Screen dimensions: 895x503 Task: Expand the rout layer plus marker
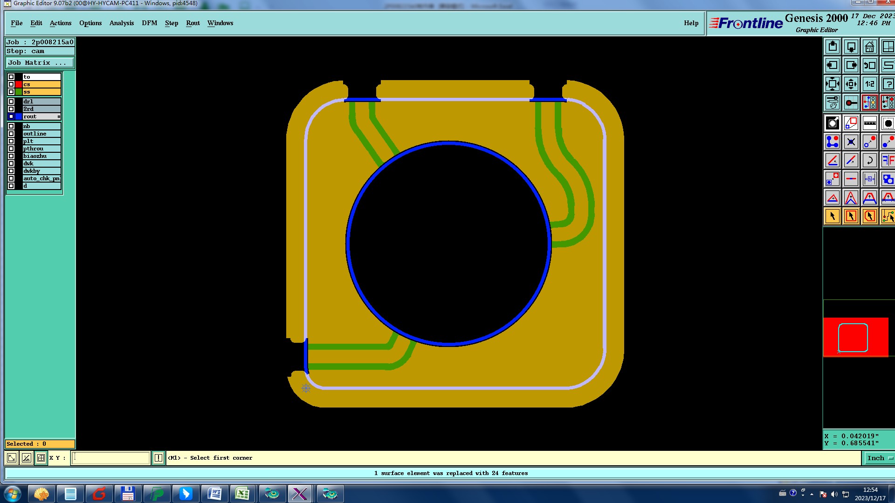tap(59, 116)
